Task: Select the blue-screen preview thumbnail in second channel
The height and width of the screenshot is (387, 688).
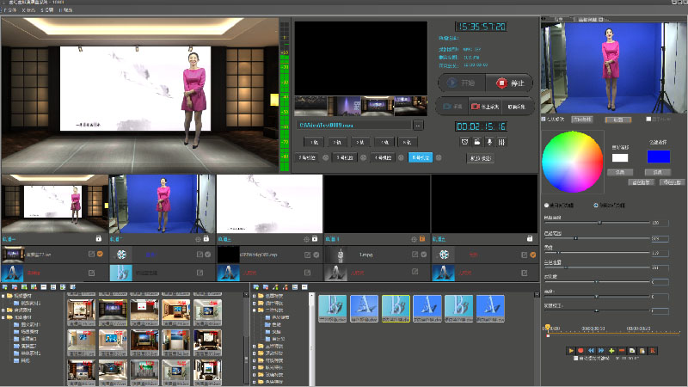Action: [x=162, y=204]
